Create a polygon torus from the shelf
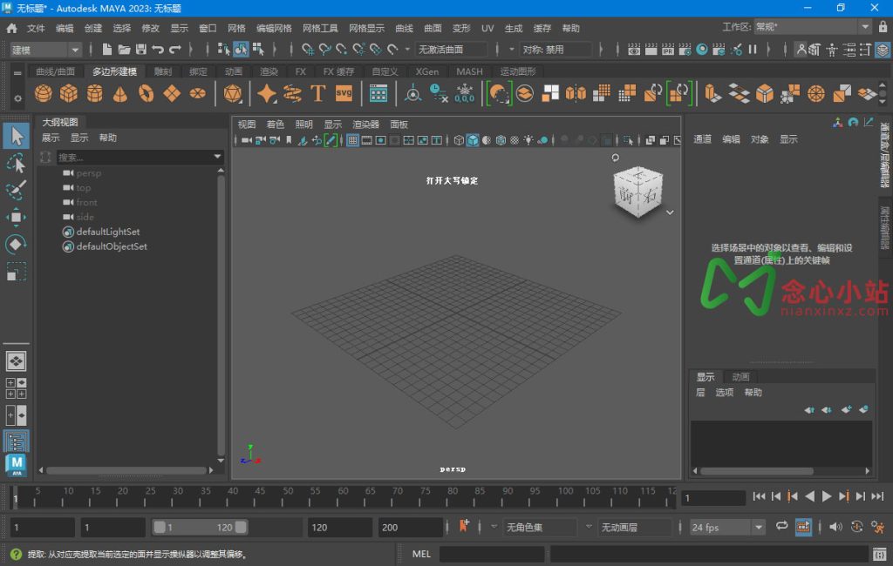This screenshot has height=566, width=893. [x=146, y=93]
